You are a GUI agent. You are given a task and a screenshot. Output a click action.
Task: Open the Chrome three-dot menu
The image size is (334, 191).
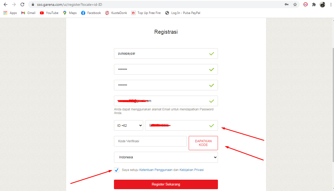pyautogui.click(x=331, y=4)
